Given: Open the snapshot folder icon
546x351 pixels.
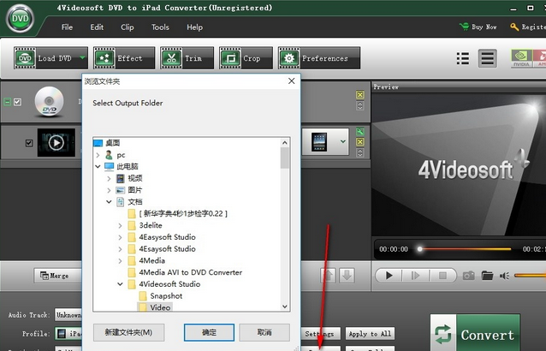Looking at the screenshot, I should click(487, 276).
